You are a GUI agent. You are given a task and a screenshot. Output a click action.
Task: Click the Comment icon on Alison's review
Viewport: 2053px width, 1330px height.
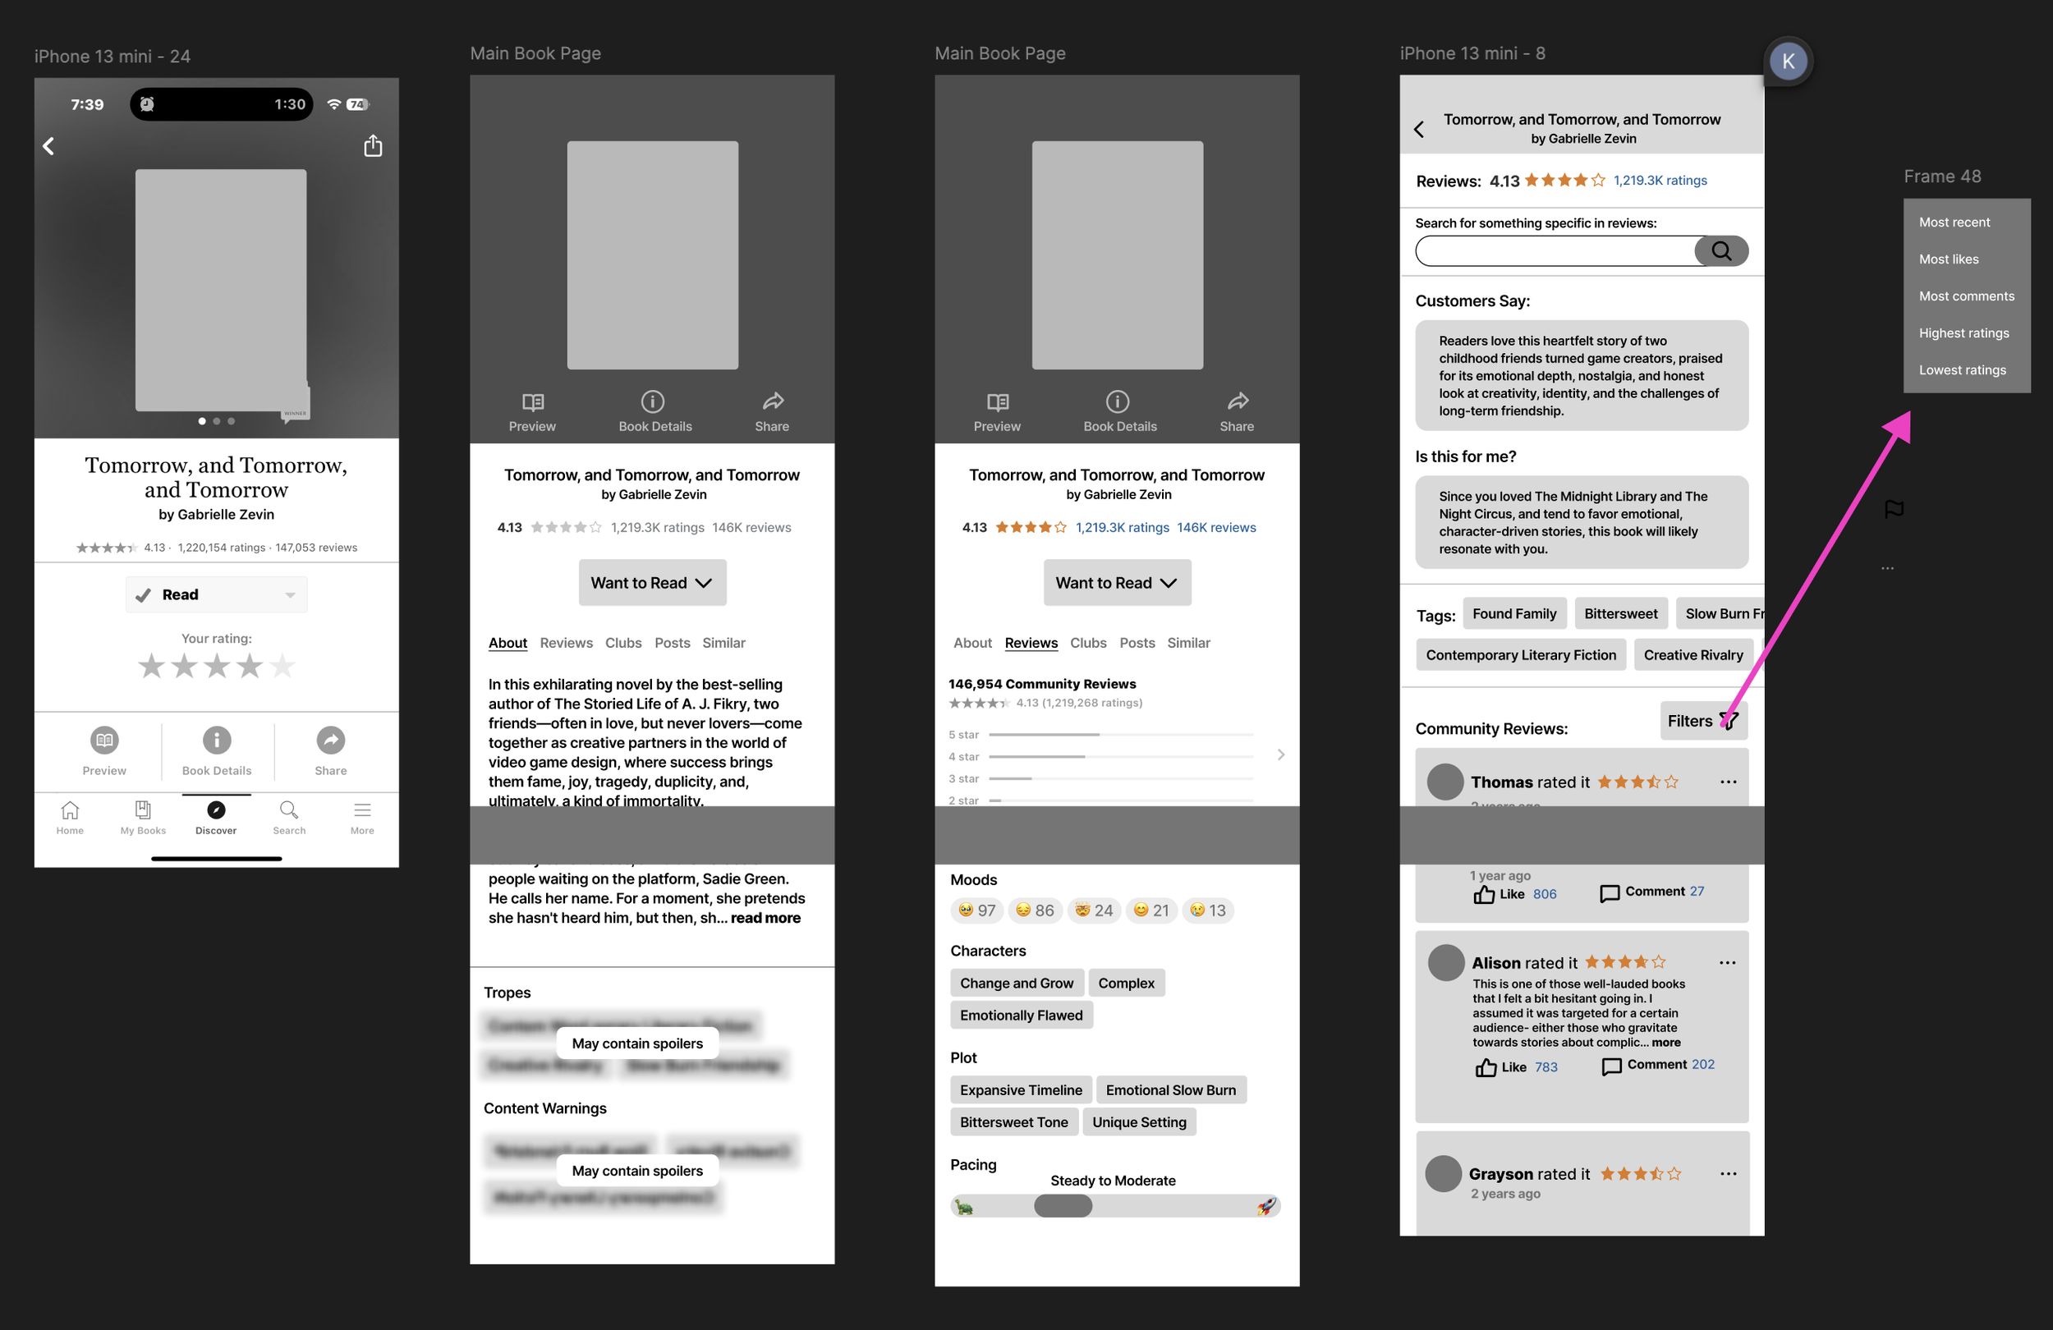(x=1610, y=1066)
